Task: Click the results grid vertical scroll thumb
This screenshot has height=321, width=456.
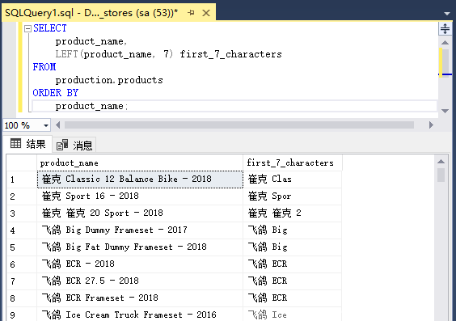Action: (441, 175)
